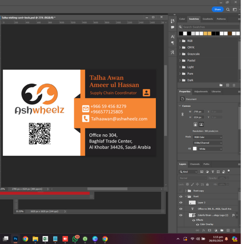Viewport: 244px width, 244px height.
Task: Hide the Colorful Brain Logo layer
Action: (181, 215)
